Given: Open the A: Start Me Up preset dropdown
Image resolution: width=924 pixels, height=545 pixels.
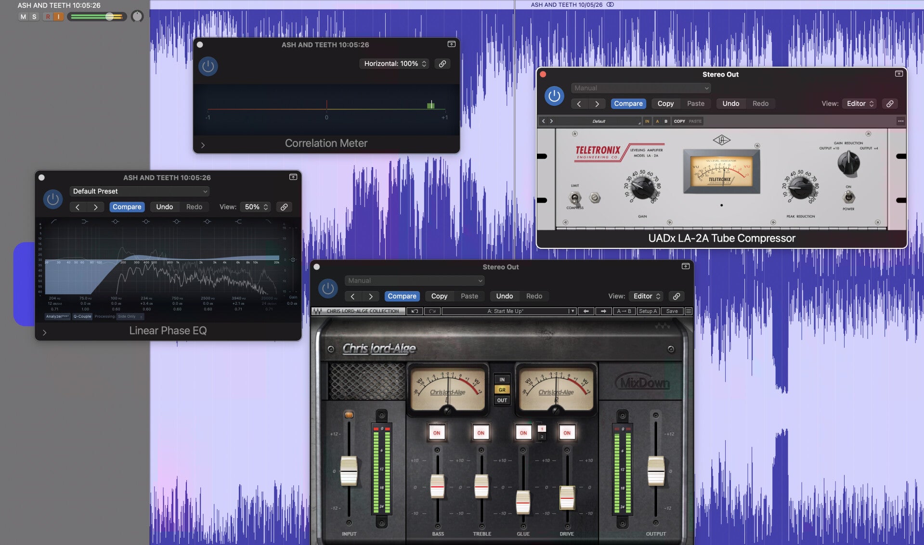Looking at the screenshot, I should click(508, 311).
